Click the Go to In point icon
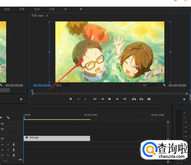This screenshot has height=165, width=191. 95,99
